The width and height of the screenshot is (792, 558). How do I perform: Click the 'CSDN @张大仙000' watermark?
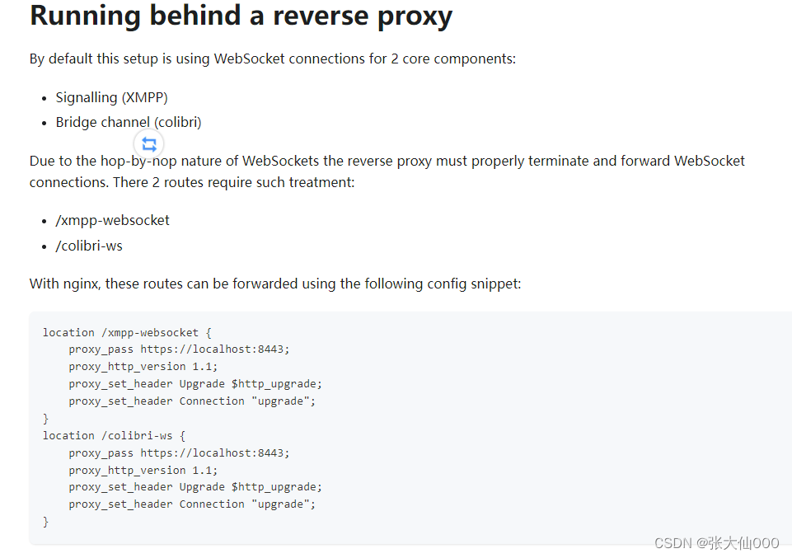click(717, 543)
